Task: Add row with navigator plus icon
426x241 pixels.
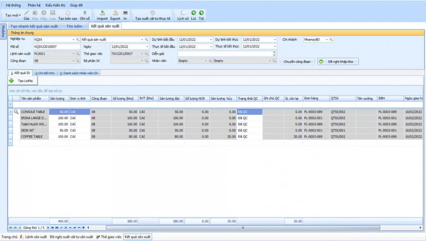Action: tap(83, 228)
